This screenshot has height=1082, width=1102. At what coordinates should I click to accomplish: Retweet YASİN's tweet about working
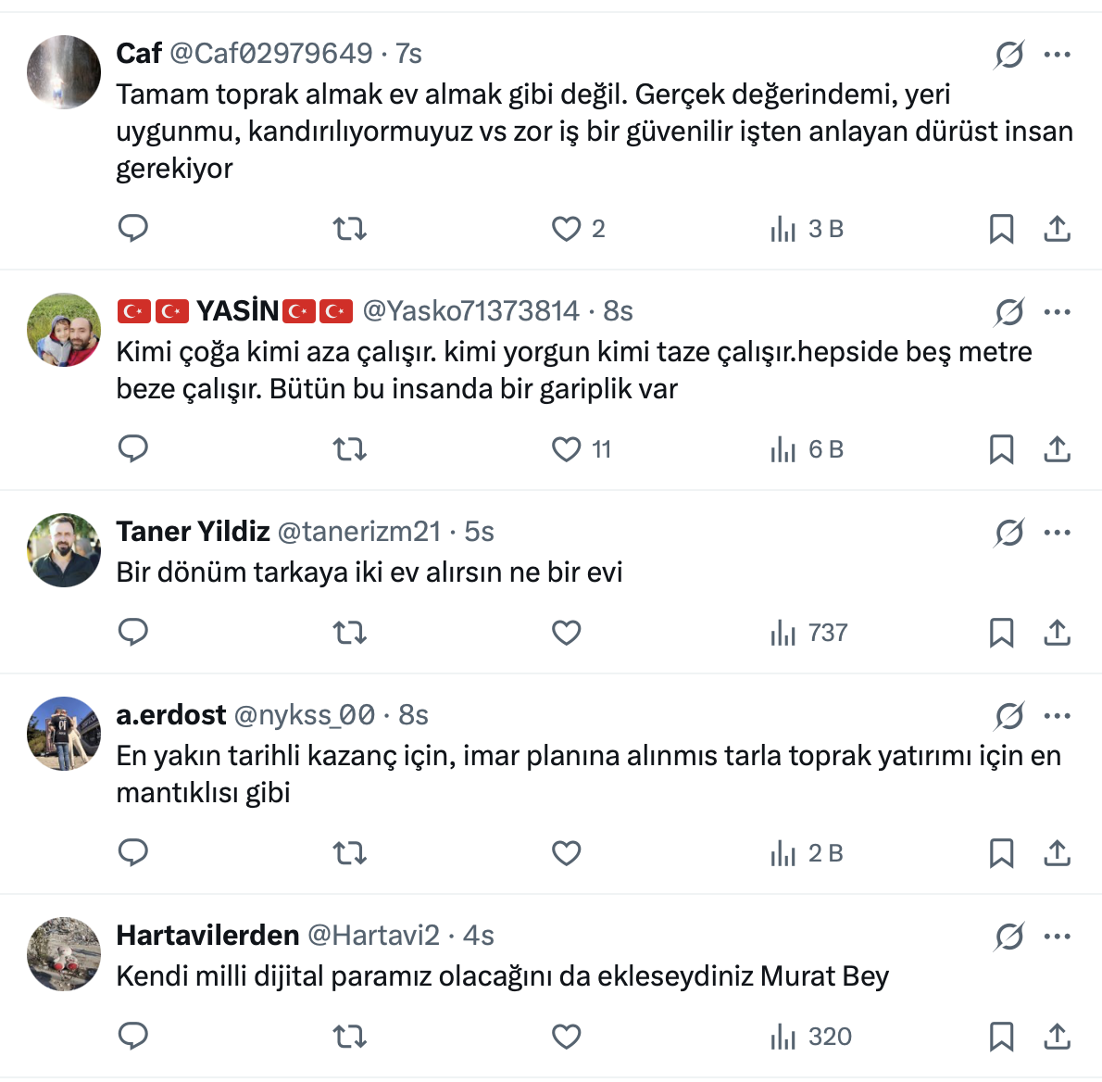tap(349, 449)
